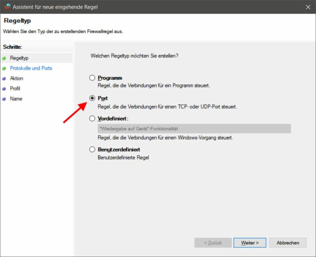This screenshot has width=316, height=257.
Task: Click the blue bullet beside Profil
Action: 4,89
